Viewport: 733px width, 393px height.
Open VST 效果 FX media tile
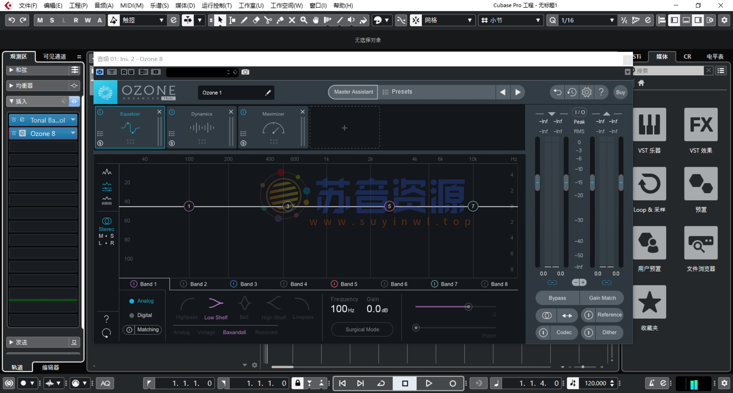click(701, 124)
